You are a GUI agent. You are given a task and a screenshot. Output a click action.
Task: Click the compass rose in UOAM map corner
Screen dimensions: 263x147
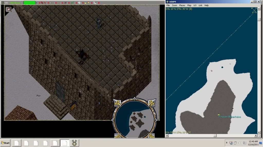click(254, 10)
